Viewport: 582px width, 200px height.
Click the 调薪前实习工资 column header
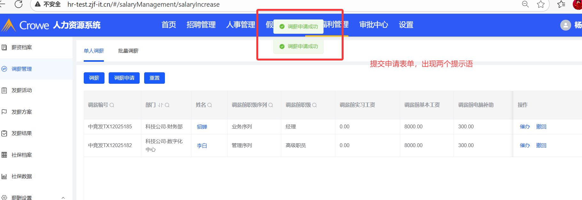357,105
